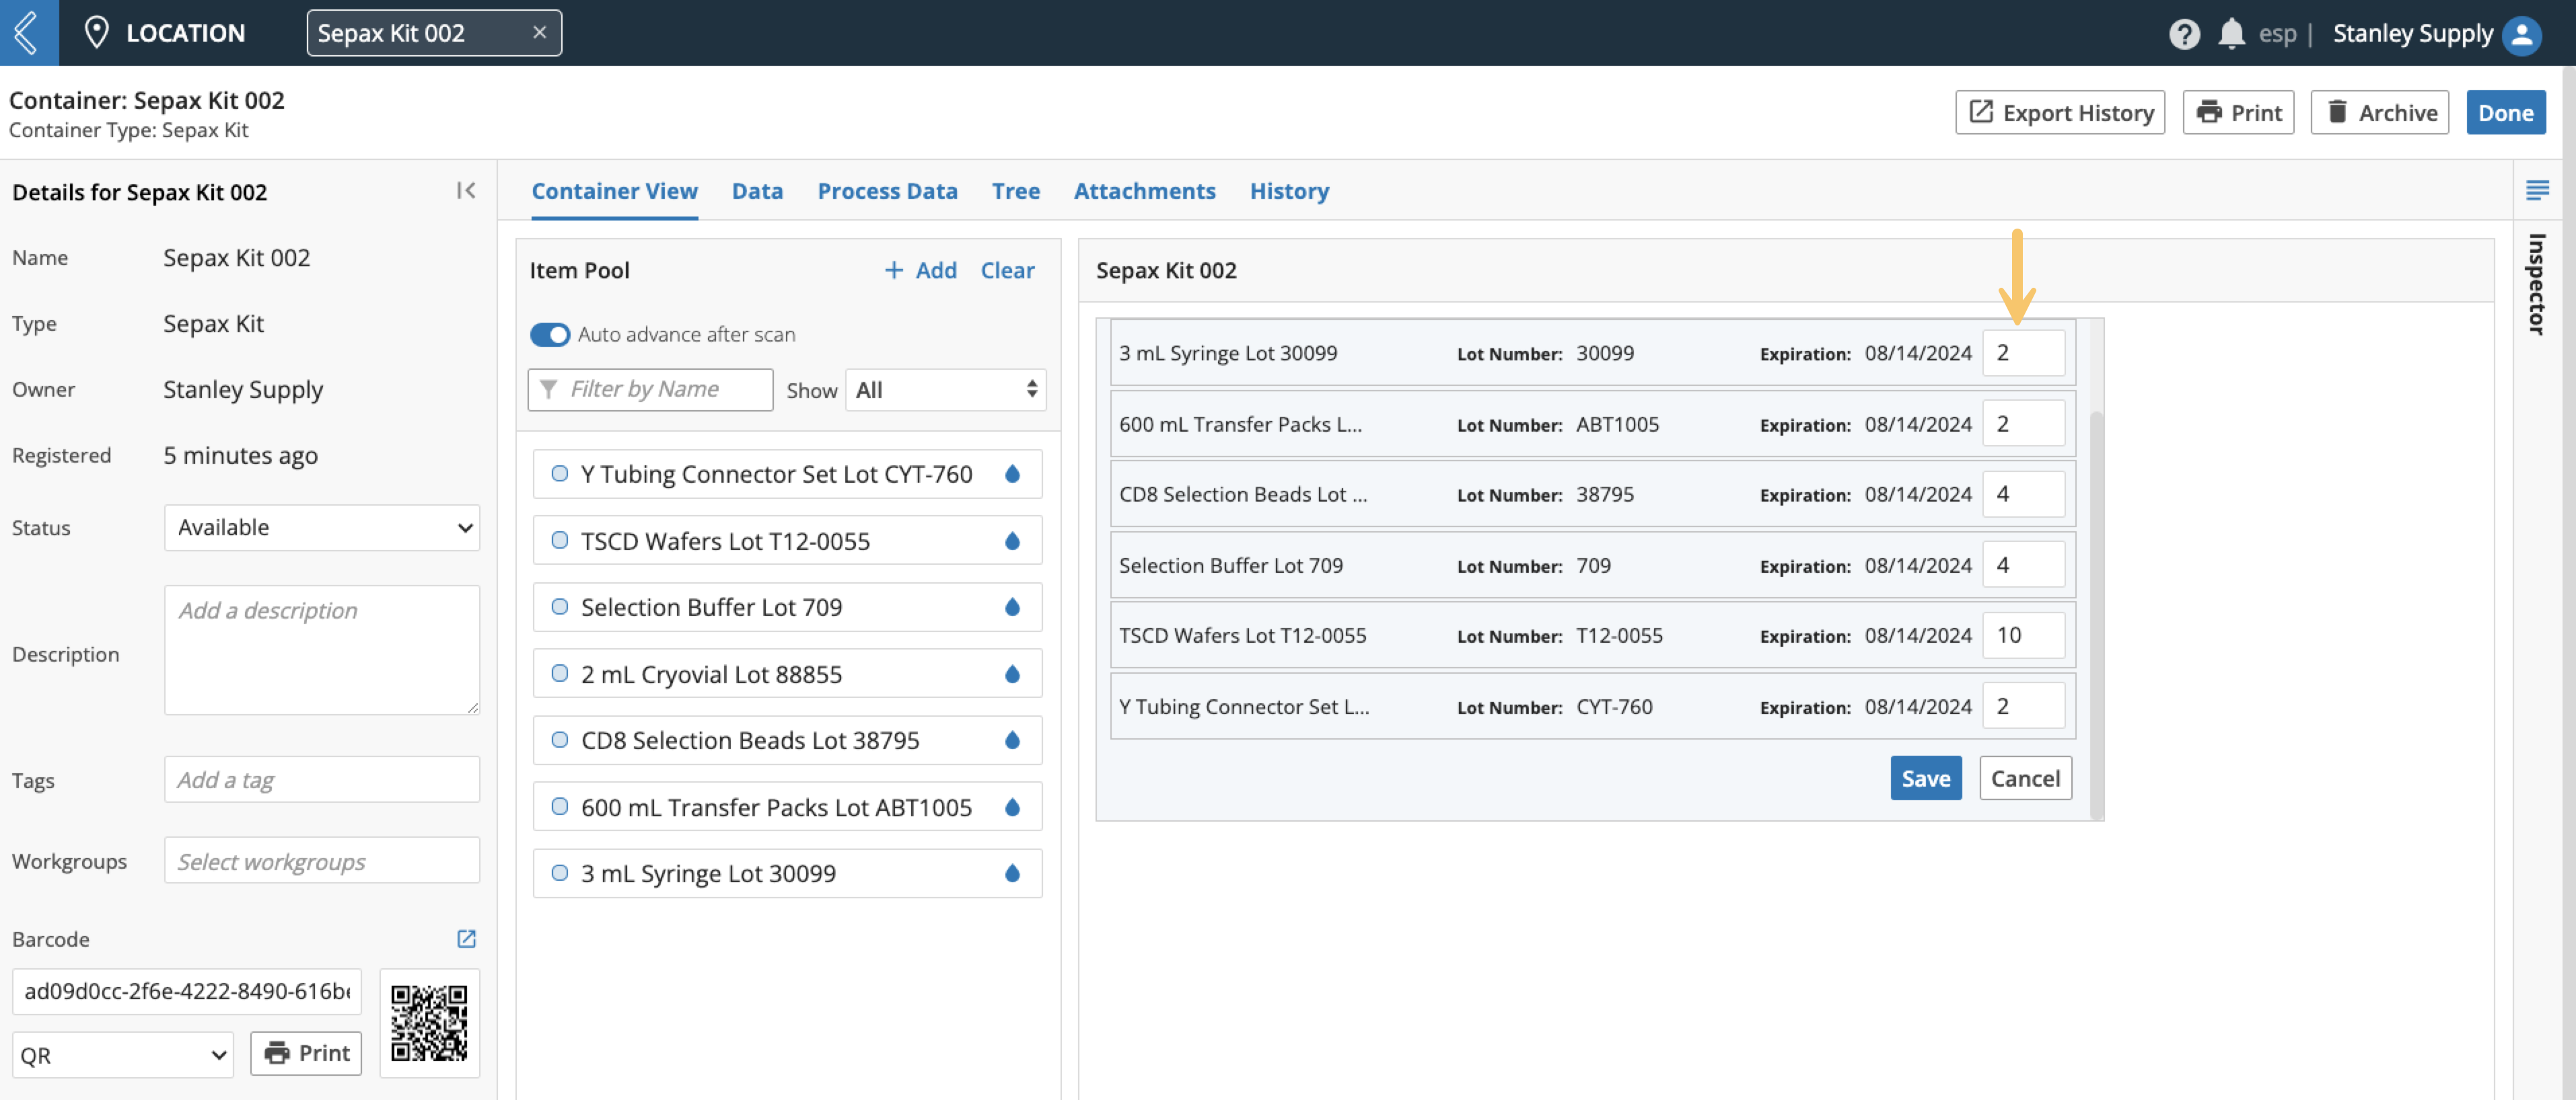This screenshot has width=2576, height=1100.
Task: Select radio for 3 mL Syringe Lot 30099
Action: click(560, 873)
